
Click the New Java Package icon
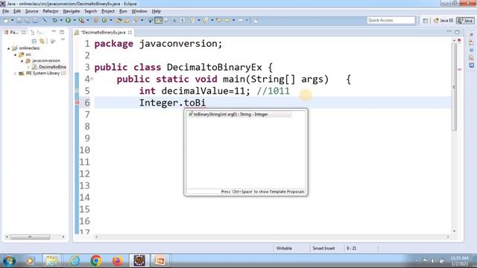[95, 20]
